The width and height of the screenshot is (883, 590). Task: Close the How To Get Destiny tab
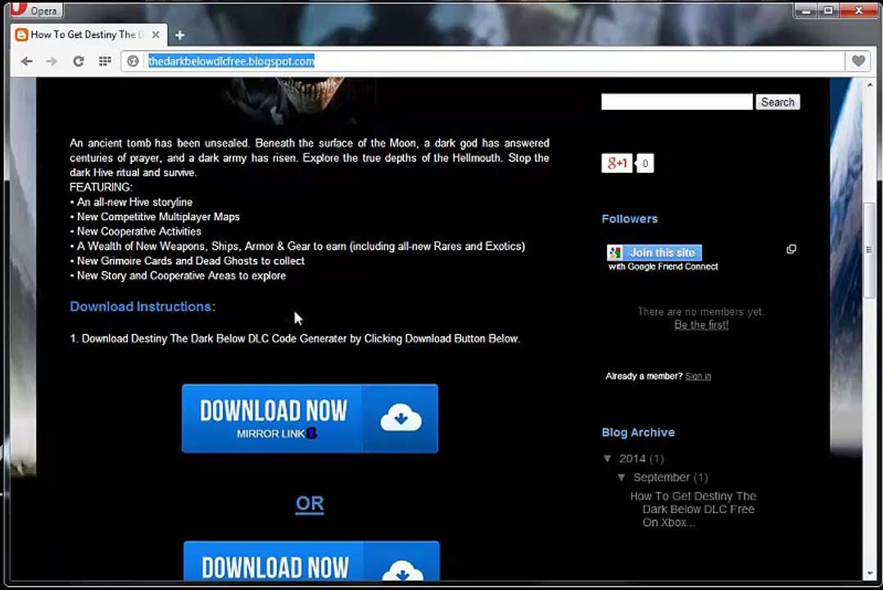[156, 35]
